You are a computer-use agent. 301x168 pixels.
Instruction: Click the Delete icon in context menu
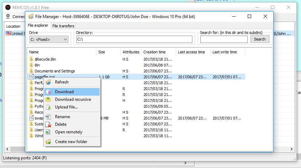click(48, 124)
